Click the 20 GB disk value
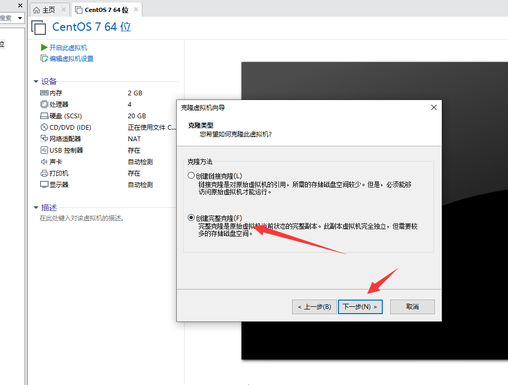508x385 pixels. tap(137, 116)
